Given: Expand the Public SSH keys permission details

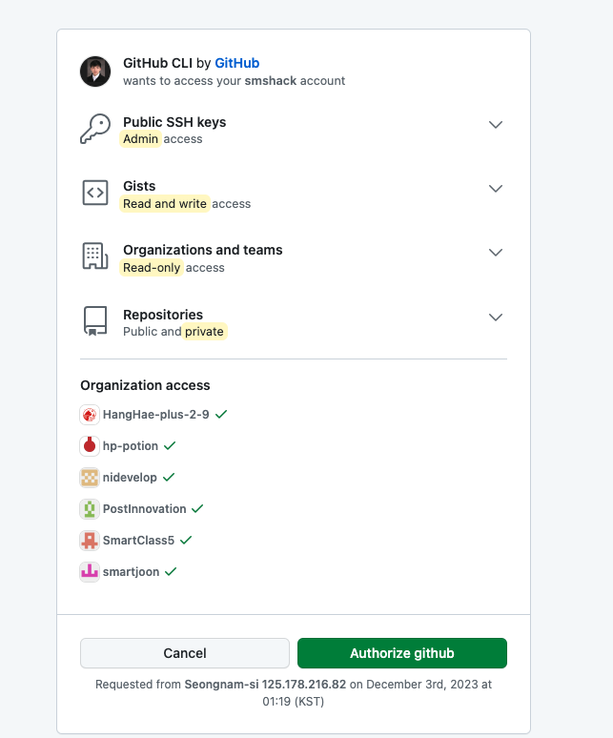Looking at the screenshot, I should (x=495, y=125).
